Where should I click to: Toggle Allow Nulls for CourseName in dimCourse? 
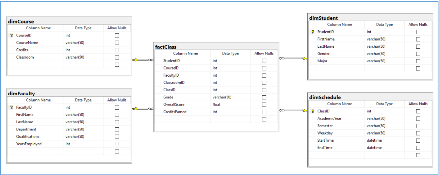pos(117,43)
